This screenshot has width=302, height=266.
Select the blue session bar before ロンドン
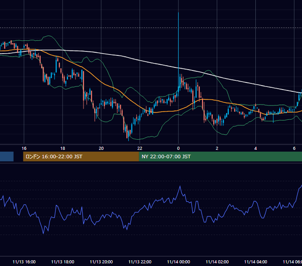(x=7, y=156)
